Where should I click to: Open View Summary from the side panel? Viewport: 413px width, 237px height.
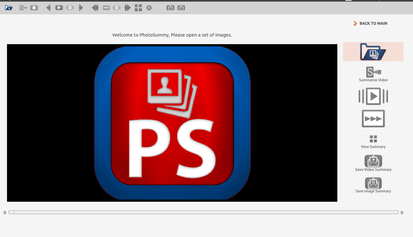tap(373, 142)
